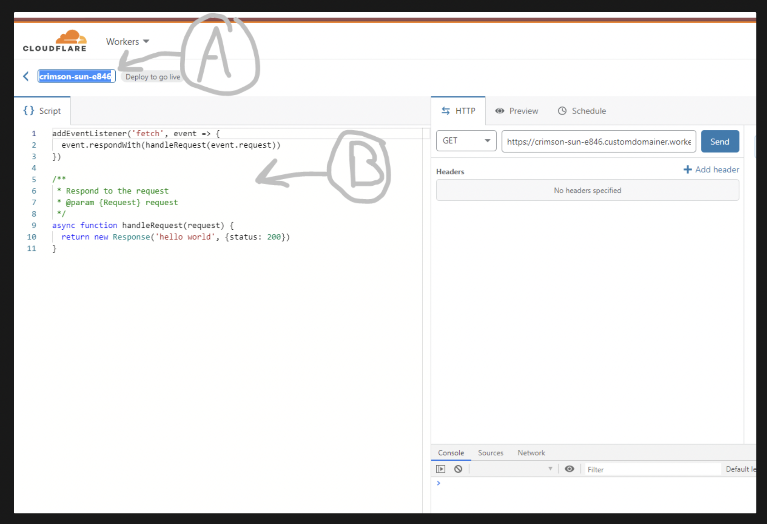Toggle the console sidebar panel icon
This screenshot has height=524, width=767.
(440, 469)
